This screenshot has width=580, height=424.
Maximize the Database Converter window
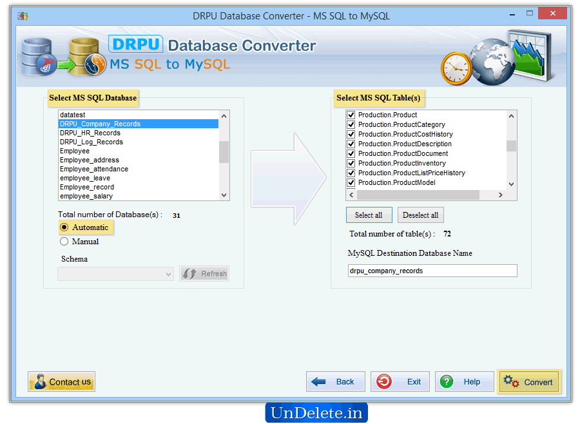(x=530, y=14)
